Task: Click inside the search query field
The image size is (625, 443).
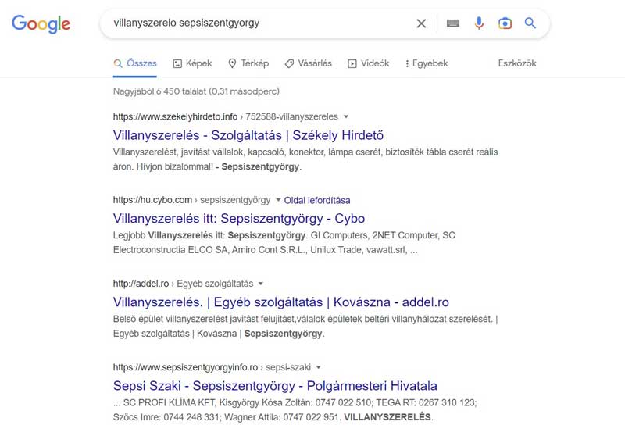Action: pos(258,23)
